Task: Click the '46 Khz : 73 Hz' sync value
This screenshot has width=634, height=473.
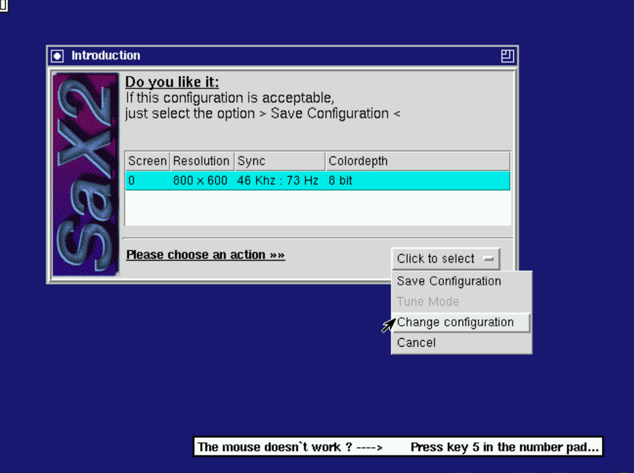Action: [x=278, y=180]
